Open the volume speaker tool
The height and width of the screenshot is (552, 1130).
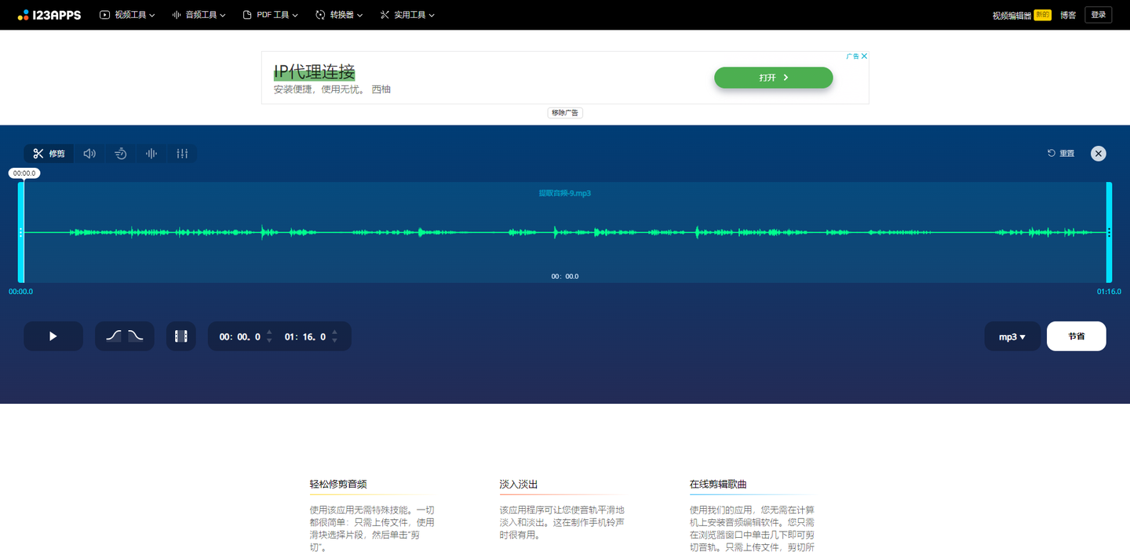pyautogui.click(x=89, y=154)
